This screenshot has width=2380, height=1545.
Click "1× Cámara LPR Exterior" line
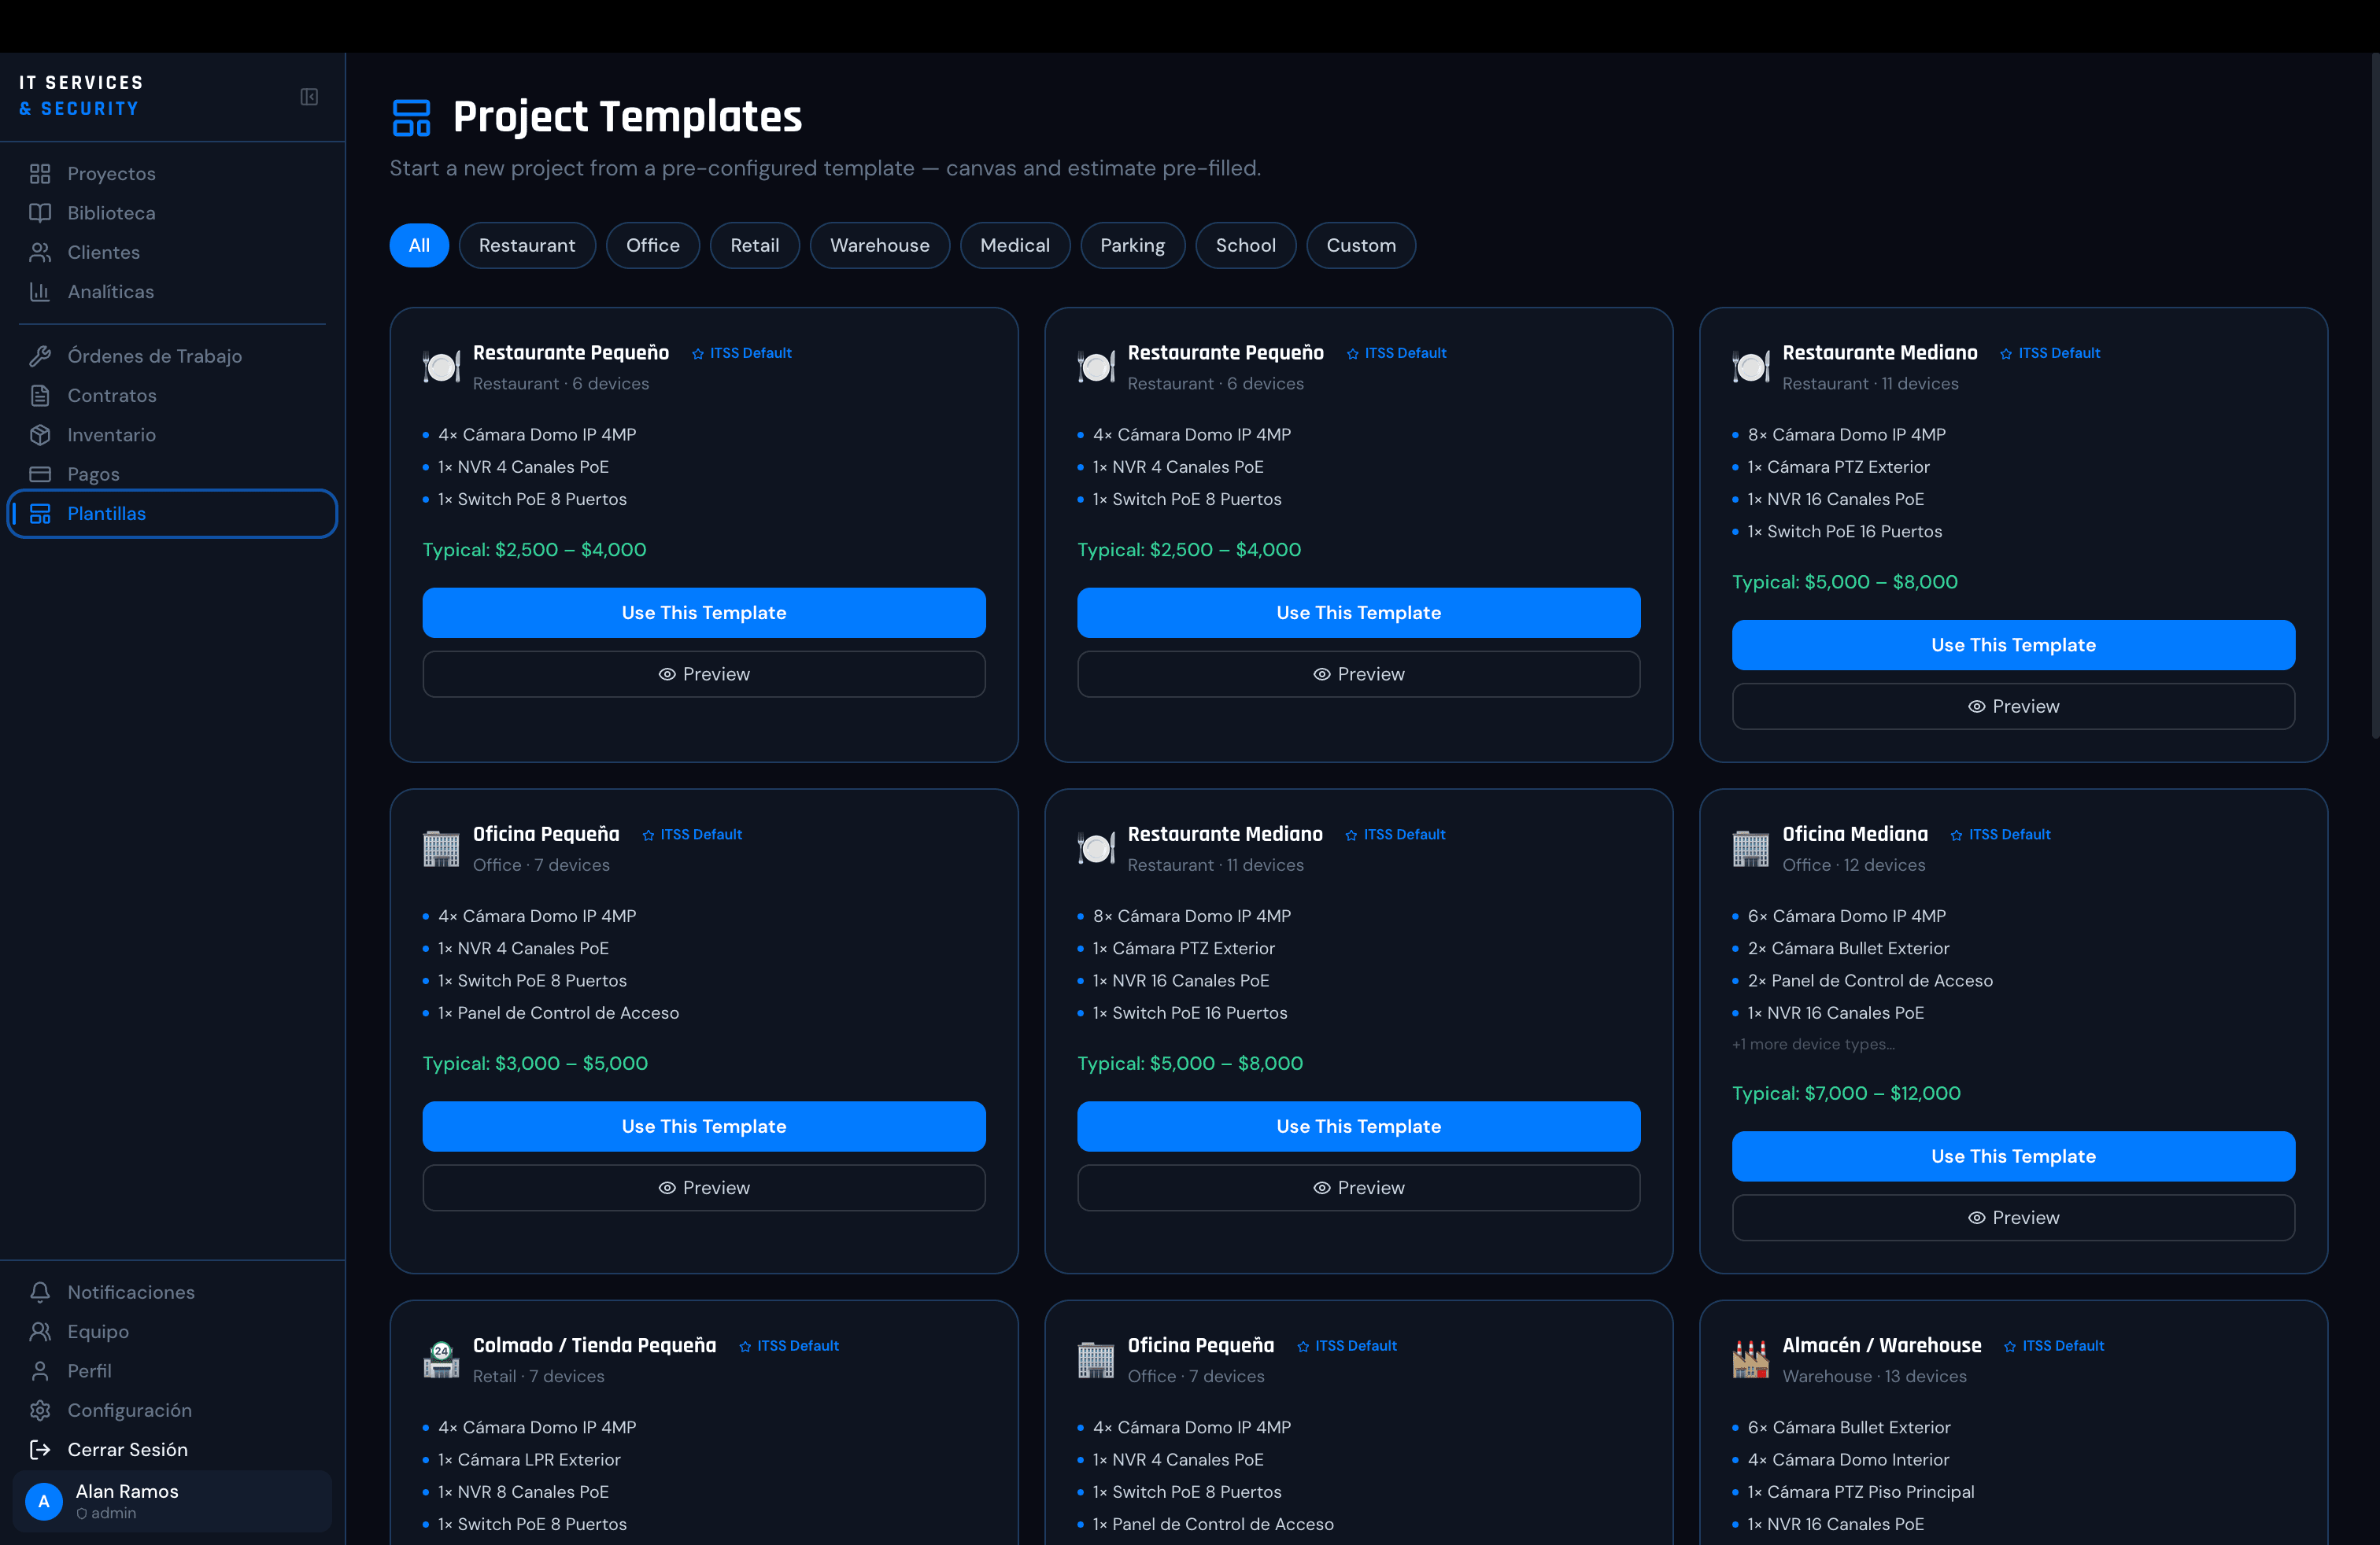click(x=529, y=1460)
